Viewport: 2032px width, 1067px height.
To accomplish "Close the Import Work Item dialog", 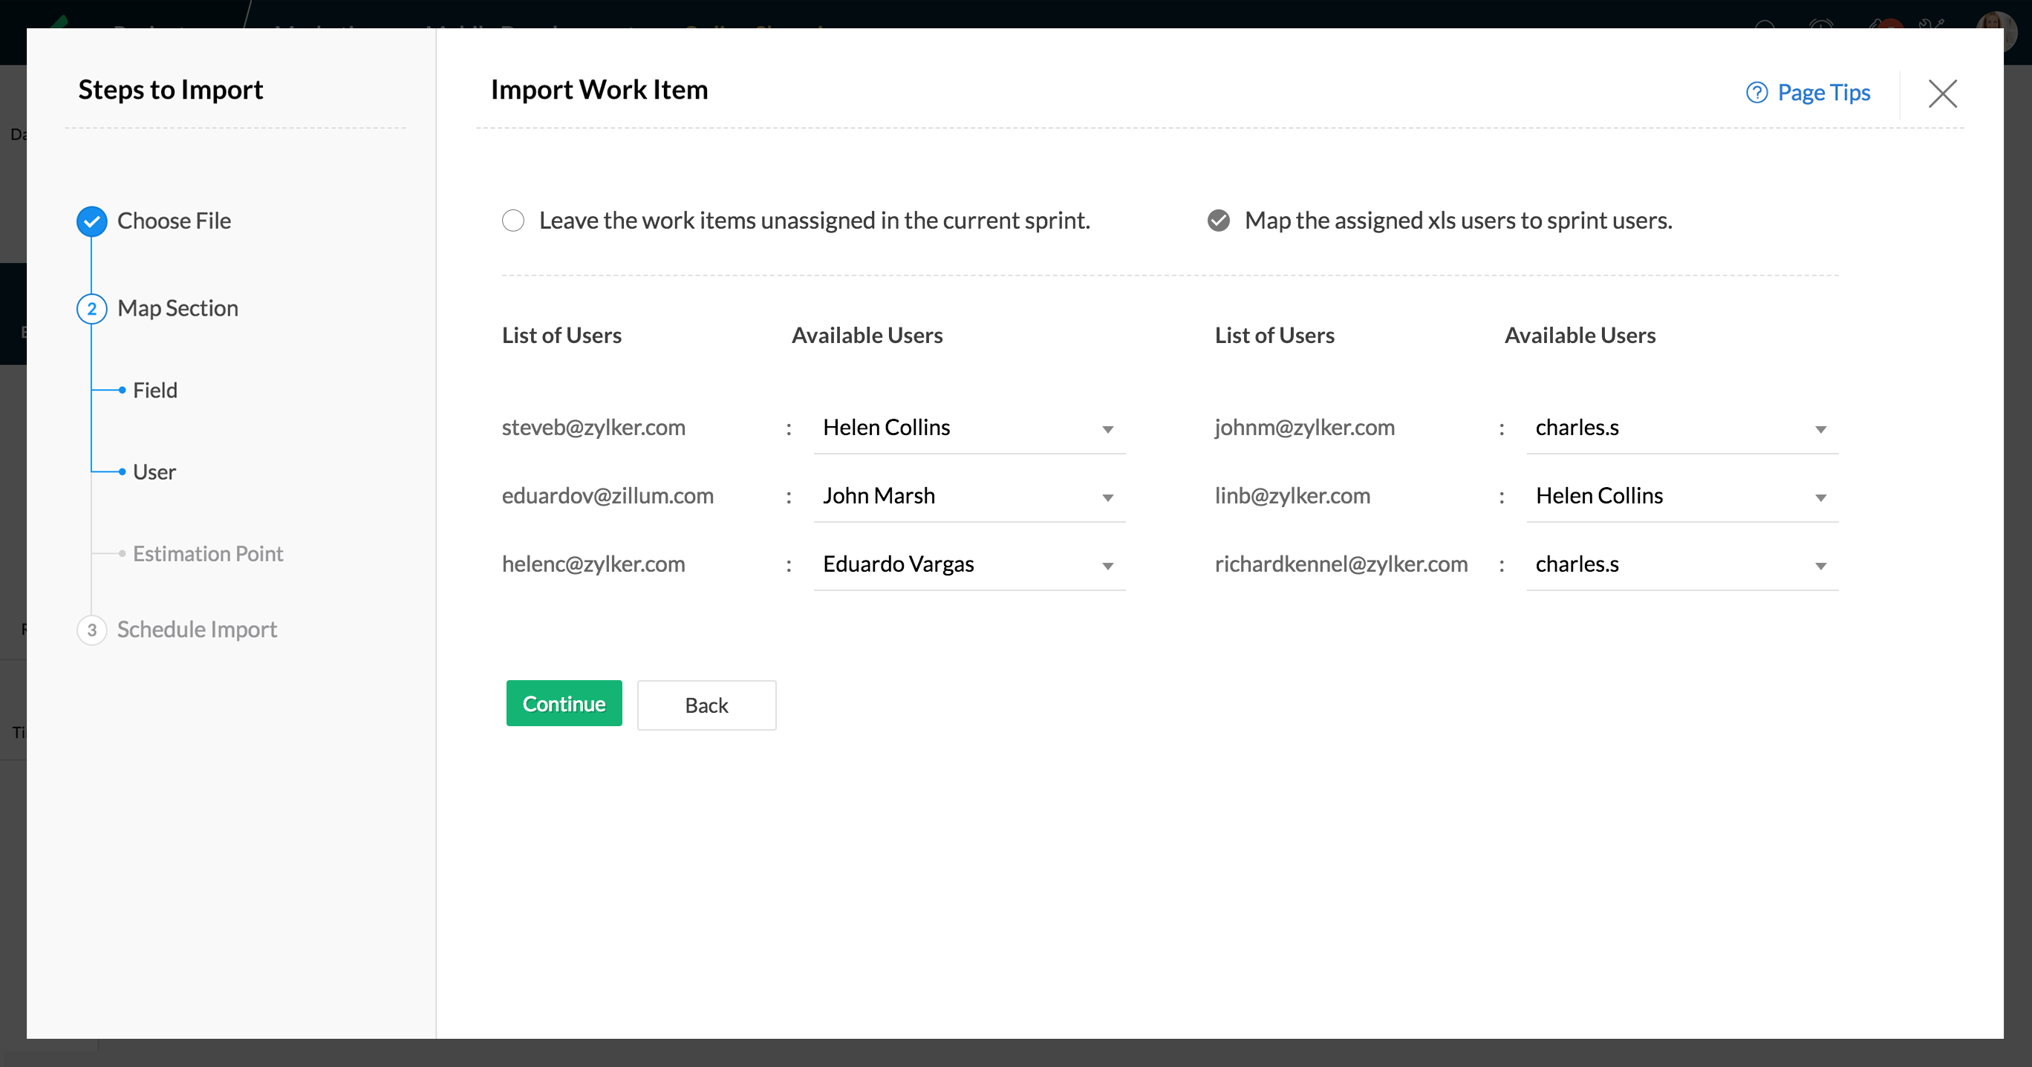I will [1942, 93].
